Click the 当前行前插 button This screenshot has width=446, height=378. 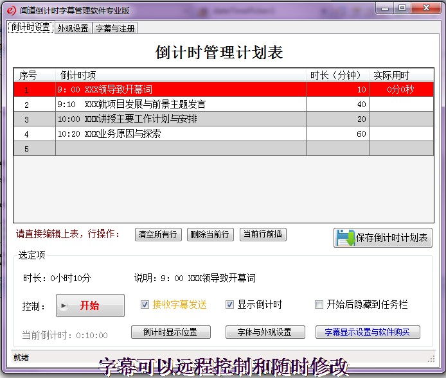pyautogui.click(x=263, y=235)
